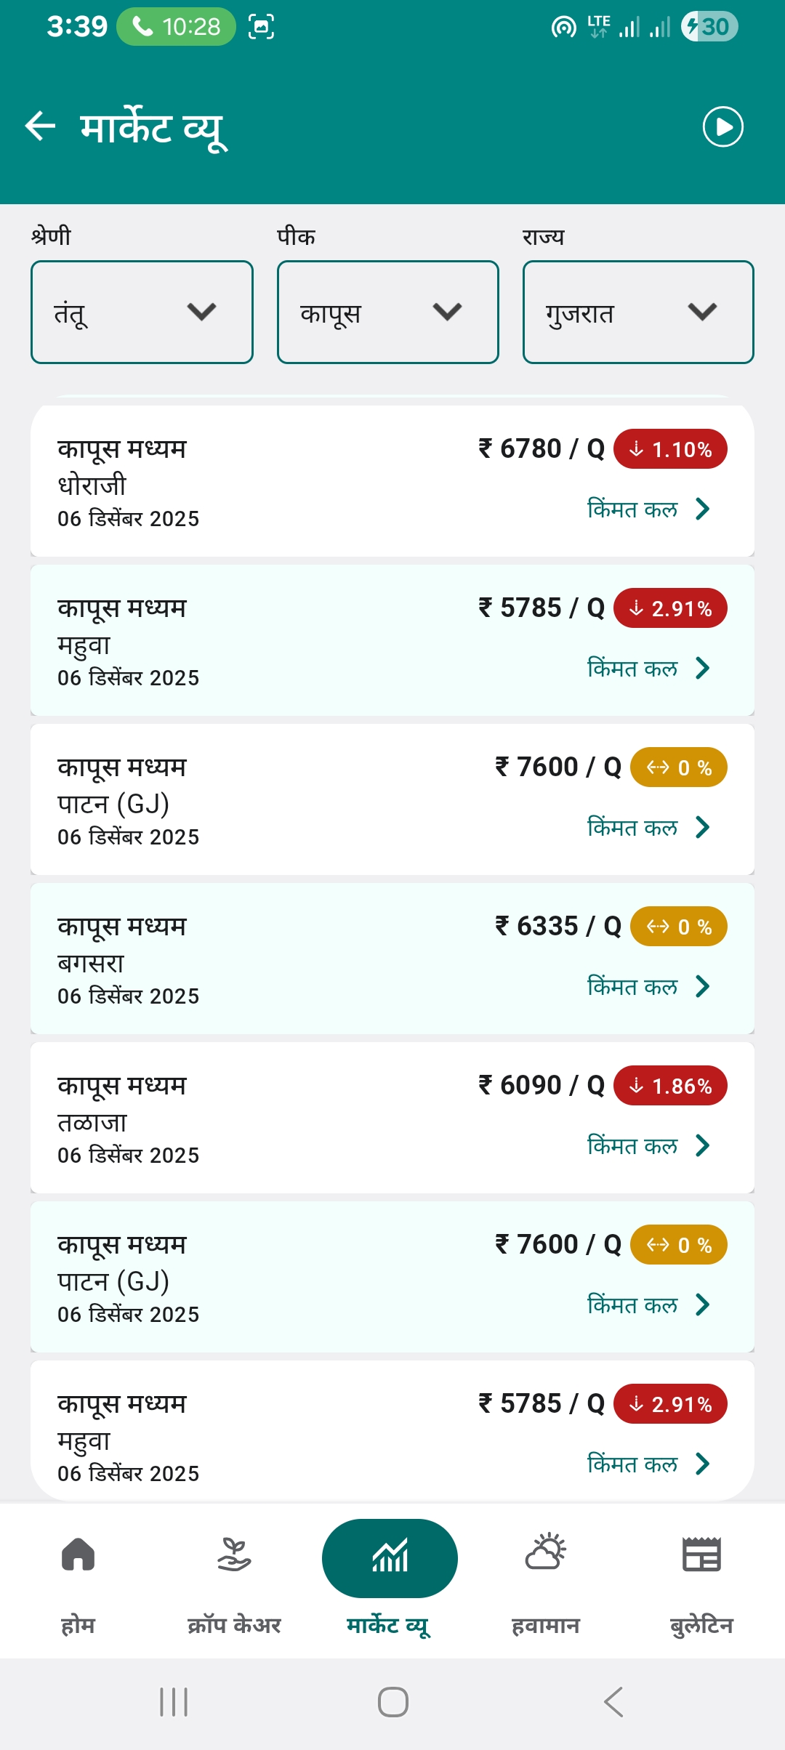Tap किंमत कल link for तळाजा
Screen dimensions: 785x1750
[632, 1146]
